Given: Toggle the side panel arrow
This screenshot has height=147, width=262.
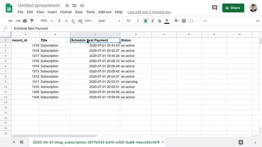Looking at the screenshot, I should (x=255, y=143).
